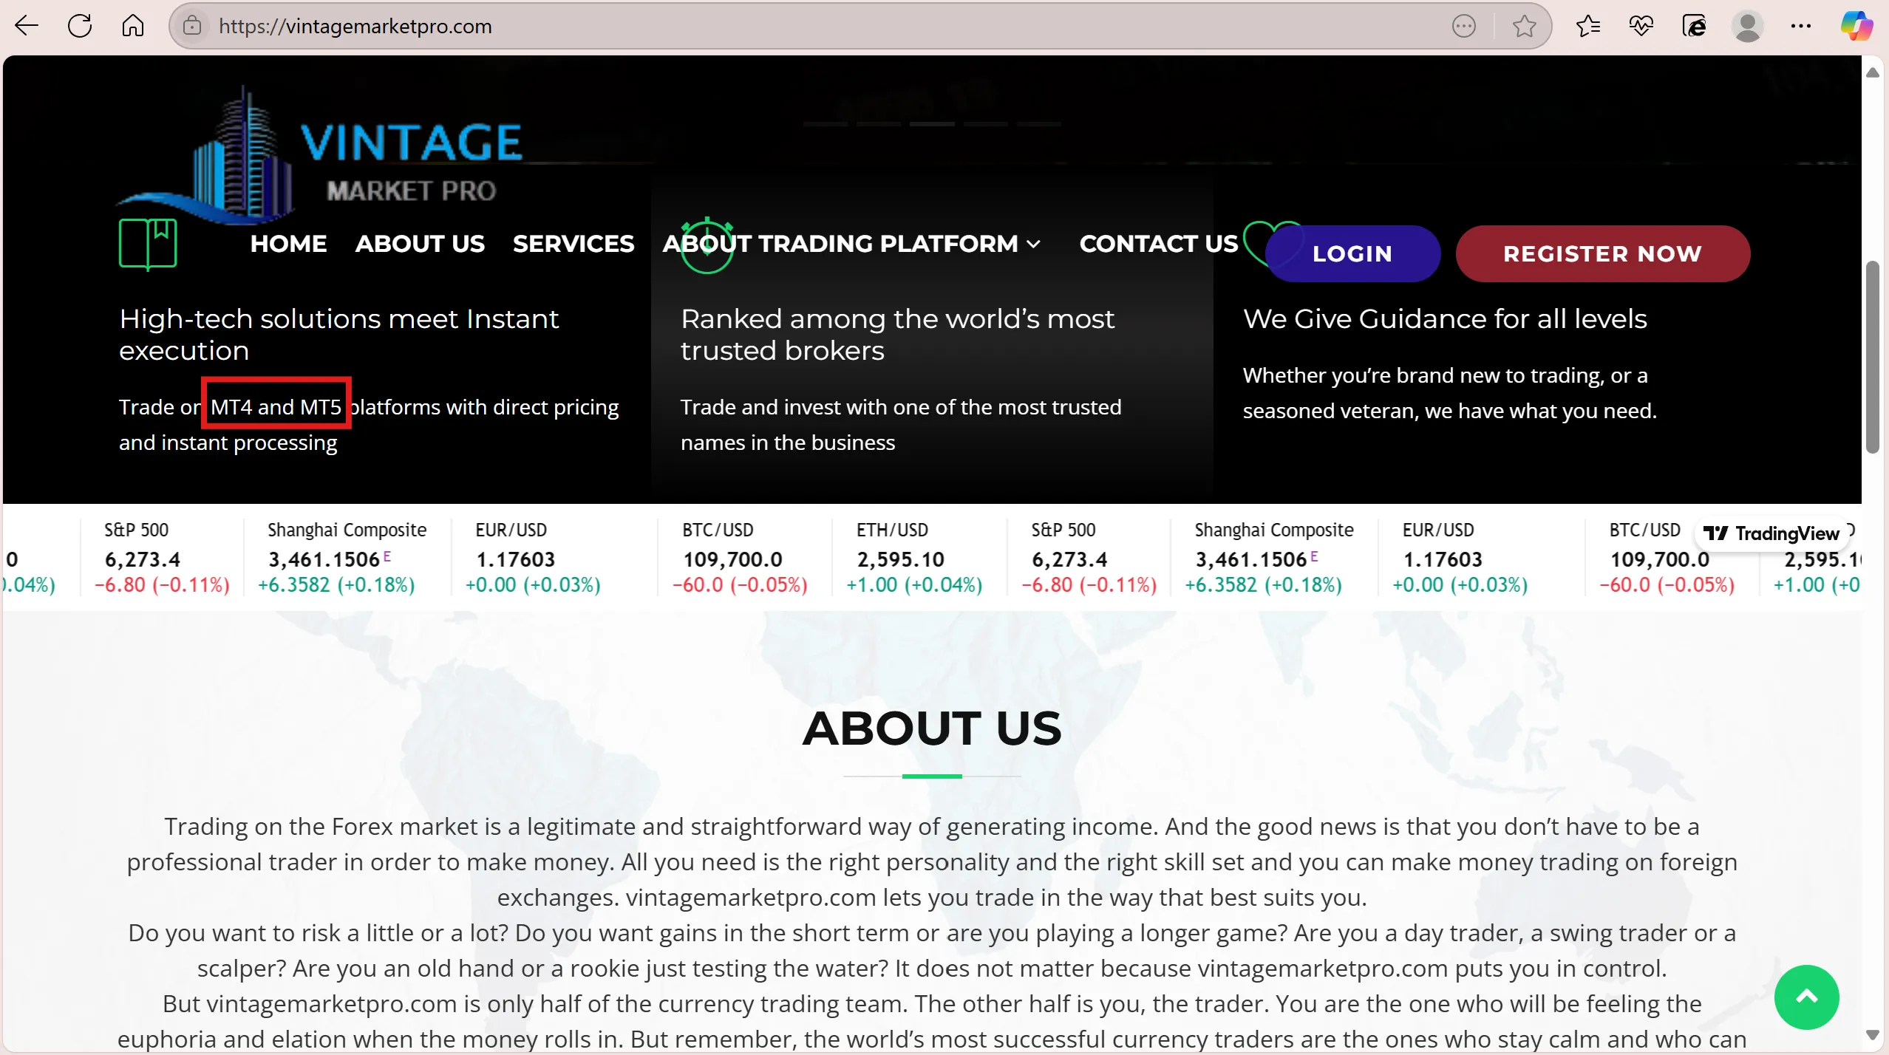
Task: Open the first EUR/USD ticker
Action: coord(554,557)
